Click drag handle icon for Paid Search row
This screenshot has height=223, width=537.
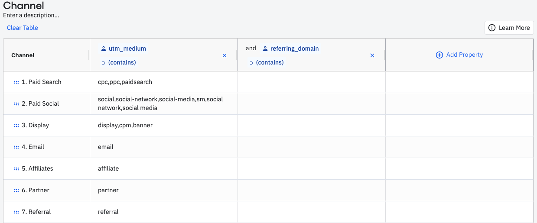click(16, 82)
